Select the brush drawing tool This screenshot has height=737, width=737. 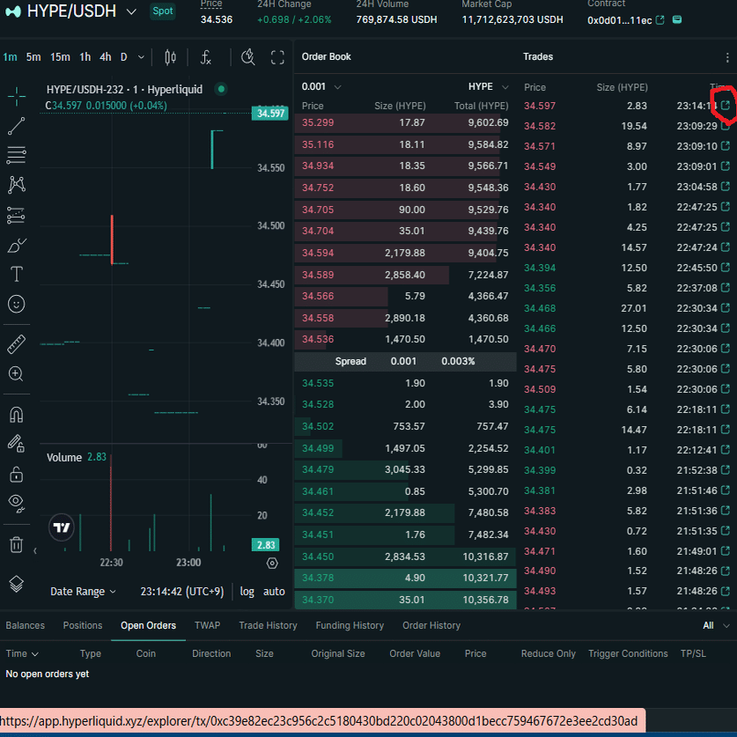(17, 245)
